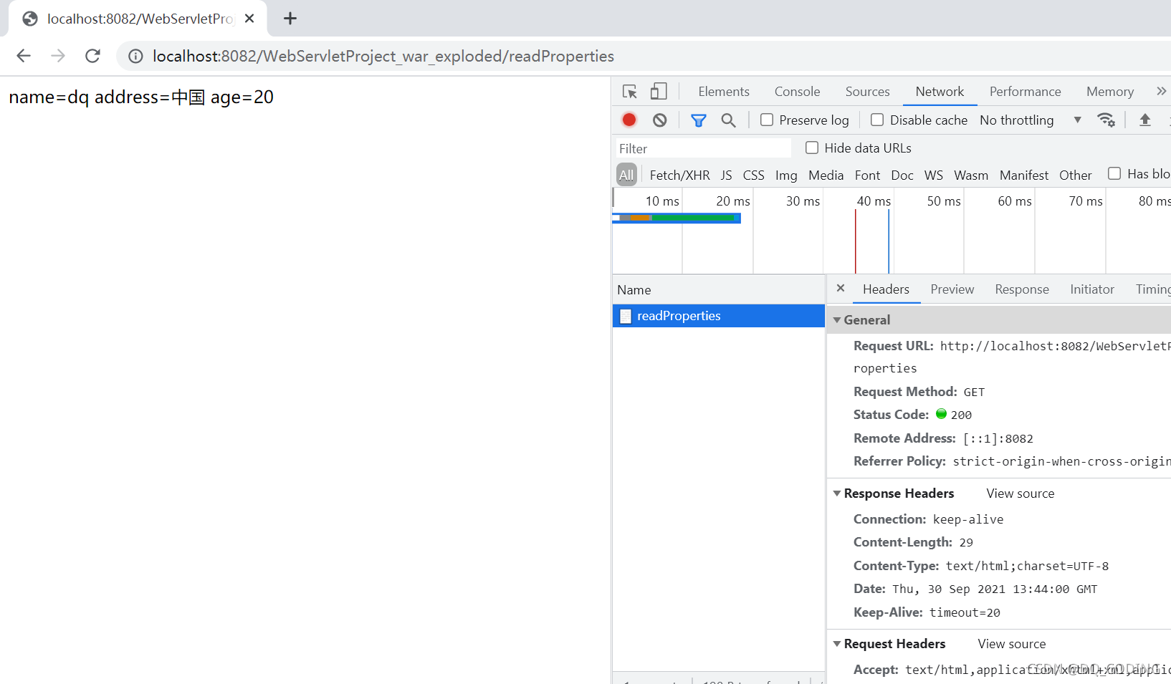Click the browser address bar URL
Image resolution: width=1171 pixels, height=684 pixels.
(383, 56)
